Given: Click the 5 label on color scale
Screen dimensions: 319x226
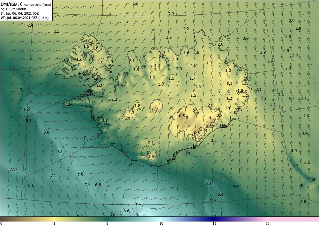Looking at the screenshot, I should pyautogui.click(x=108, y=223).
